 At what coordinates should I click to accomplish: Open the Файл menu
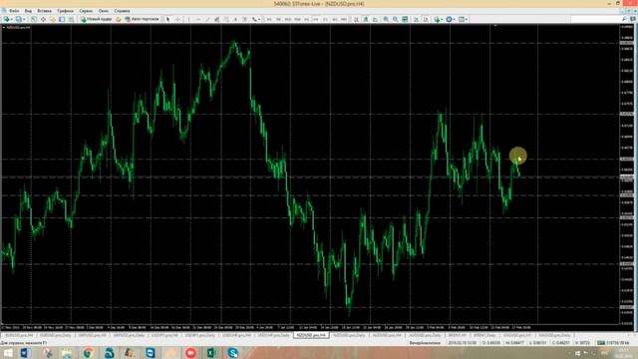tap(13, 11)
